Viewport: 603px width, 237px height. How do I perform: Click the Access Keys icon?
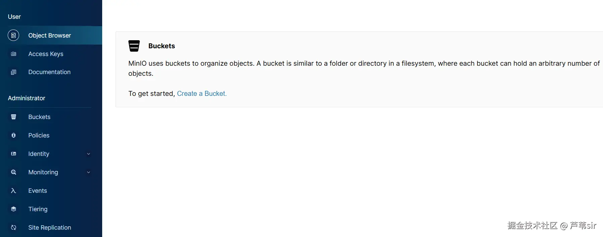[13, 54]
